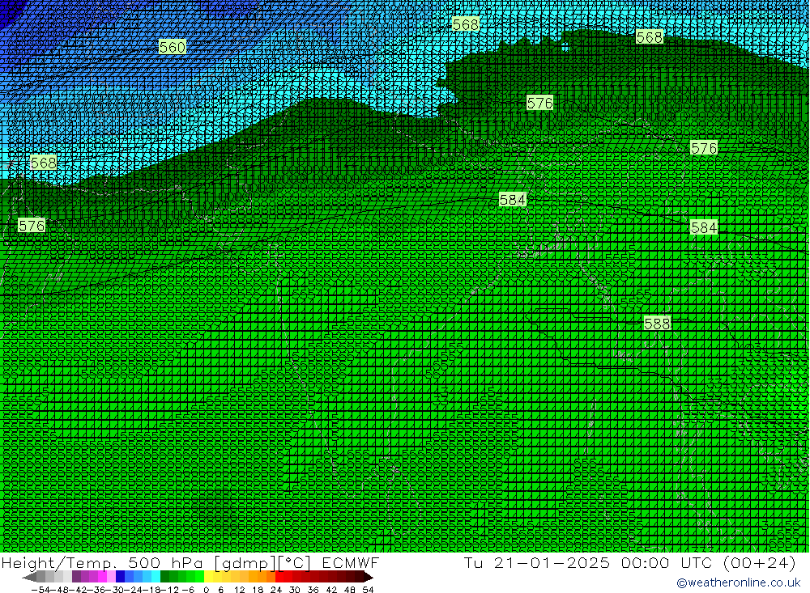Select the 568 label at top center

point(466,25)
